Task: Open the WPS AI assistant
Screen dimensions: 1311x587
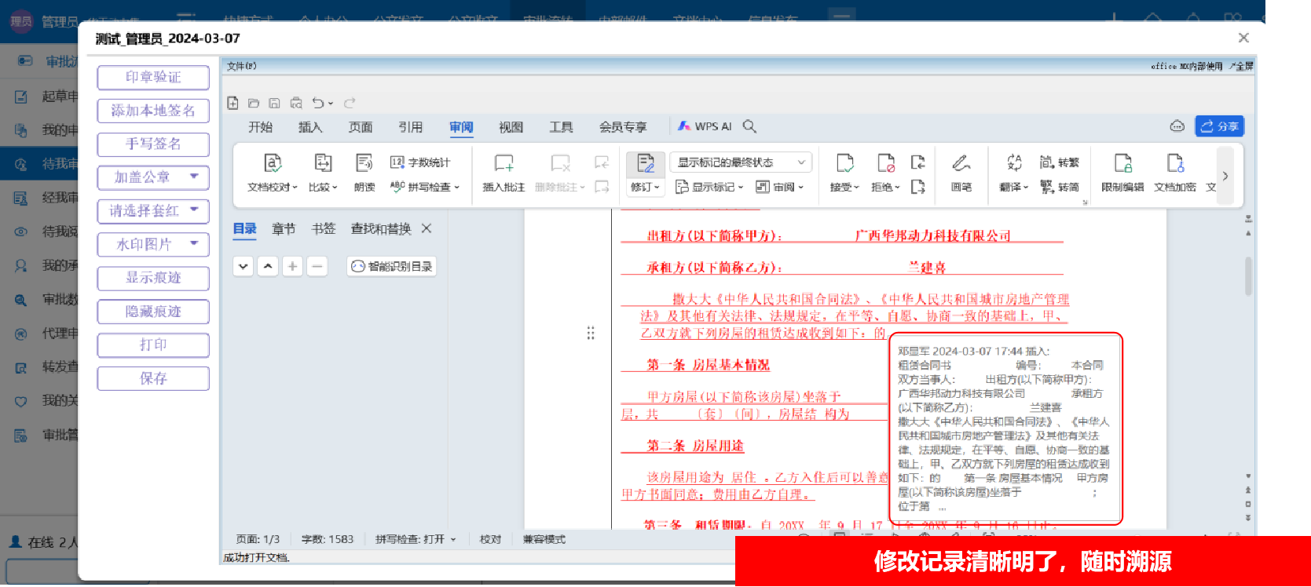Action: click(705, 126)
